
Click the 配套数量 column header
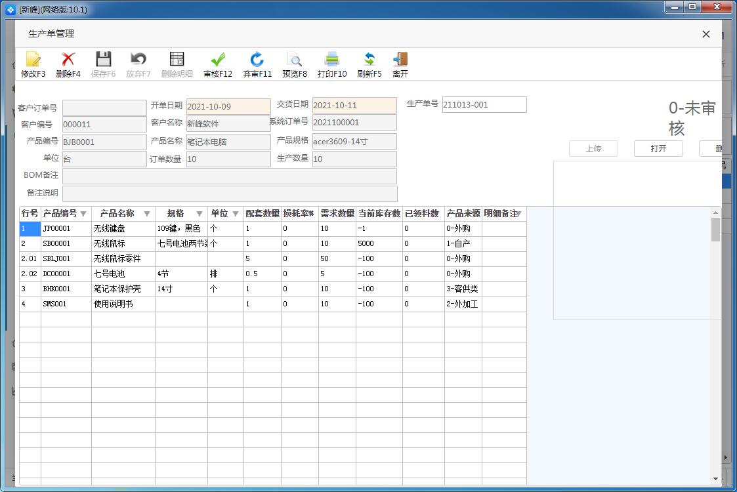click(x=263, y=214)
